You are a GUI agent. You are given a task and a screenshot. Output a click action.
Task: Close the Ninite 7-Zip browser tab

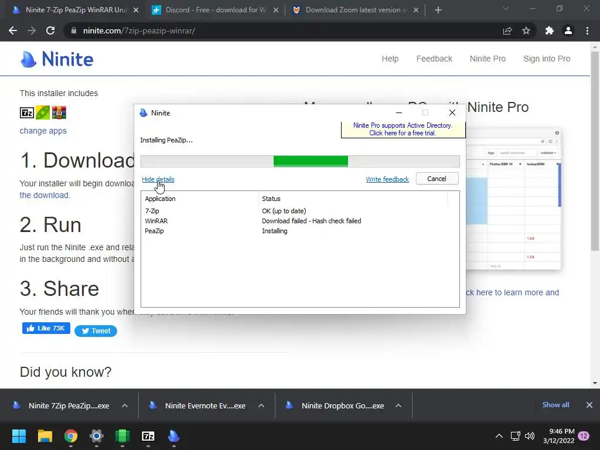coord(136,10)
